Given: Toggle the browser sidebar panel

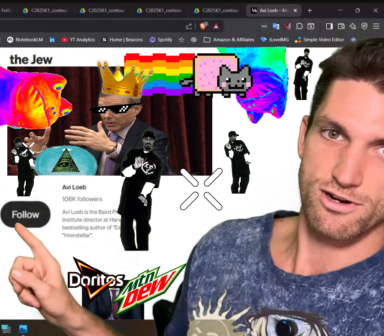Looking at the screenshot, I should click(329, 26).
